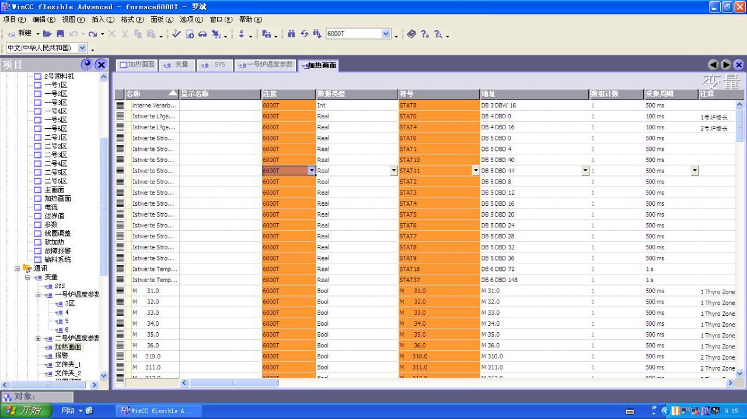The width and height of the screenshot is (747, 419).
Task: Open the STAT11 symbol dropdown arrow
Action: (476, 170)
